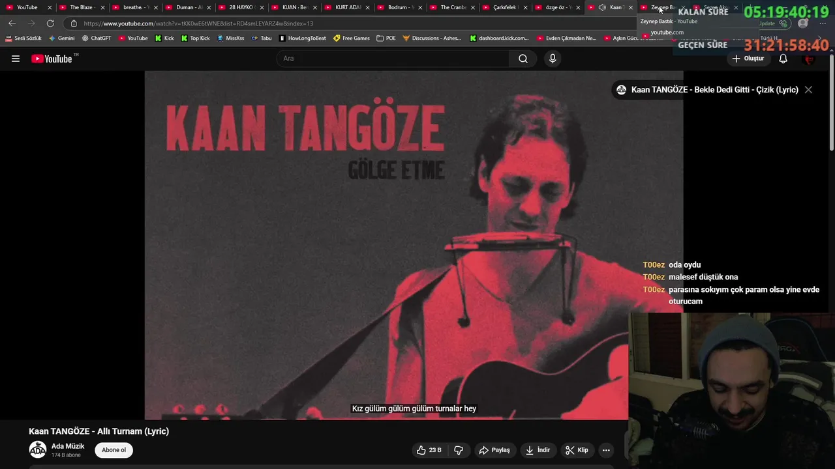Focus the 'Ara' search box
The height and width of the screenshot is (469, 835).
[x=393, y=59]
